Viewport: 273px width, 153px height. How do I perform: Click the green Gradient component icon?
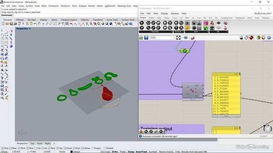(206, 28)
